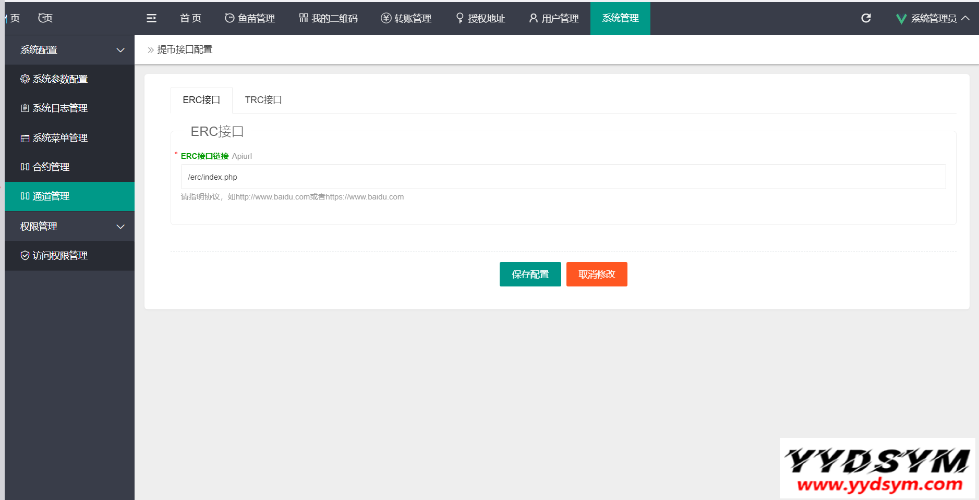
Task: Focus the ERC接口链接 URL input field
Action: [563, 177]
